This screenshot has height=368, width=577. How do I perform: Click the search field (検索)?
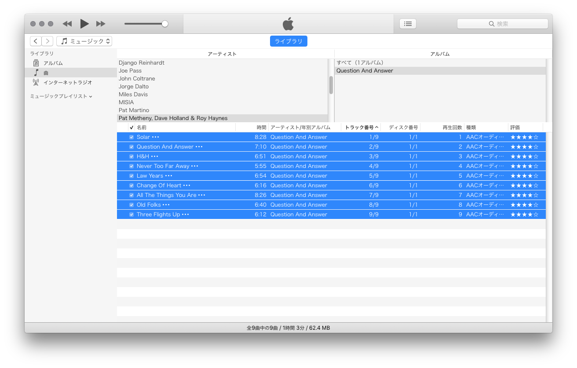[503, 24]
